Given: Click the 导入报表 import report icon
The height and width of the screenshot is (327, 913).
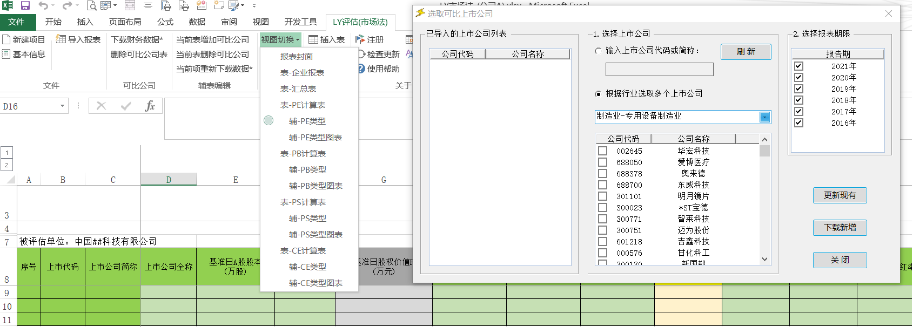Looking at the screenshot, I should [x=62, y=39].
